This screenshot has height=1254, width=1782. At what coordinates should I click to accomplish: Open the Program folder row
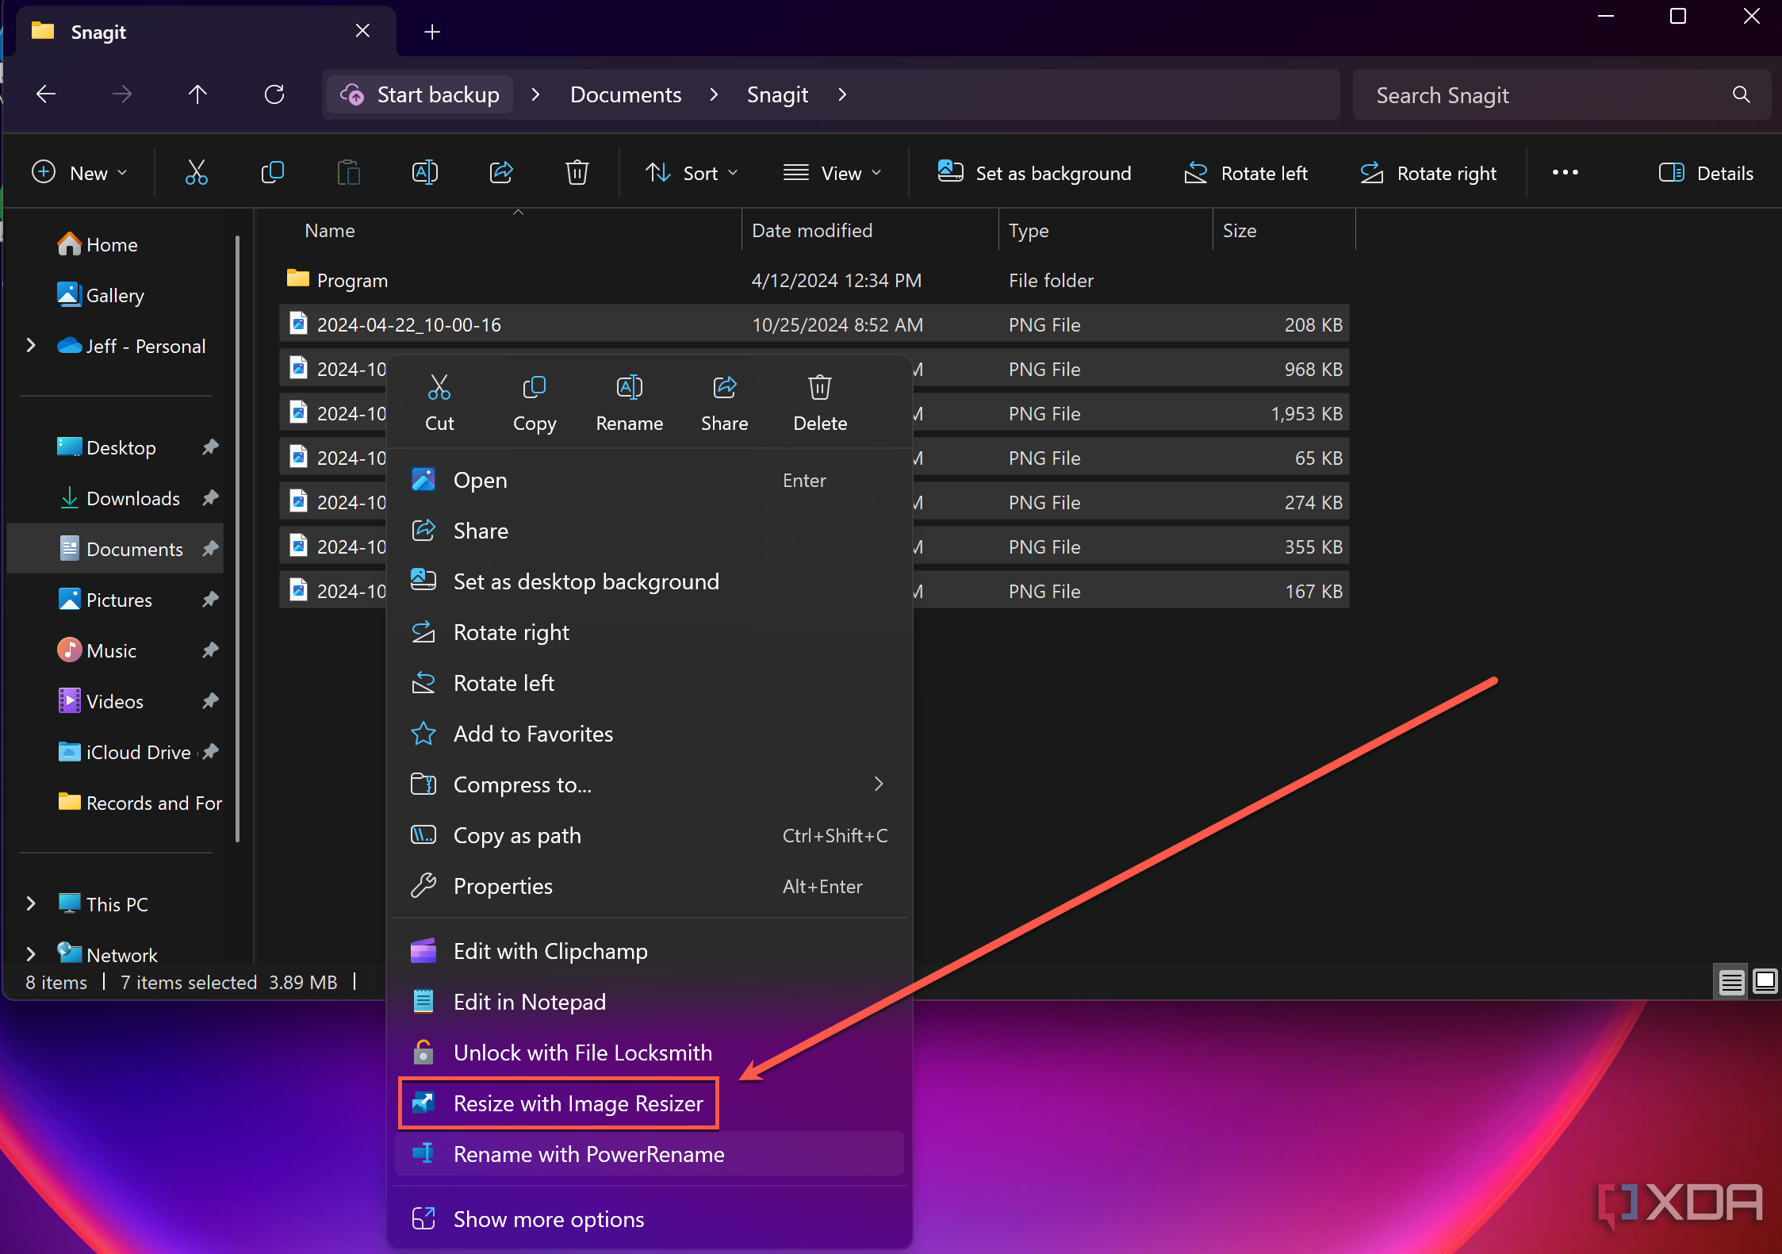click(x=814, y=280)
